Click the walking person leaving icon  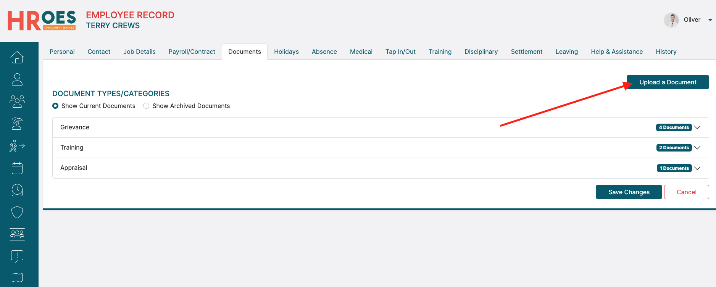tap(17, 146)
